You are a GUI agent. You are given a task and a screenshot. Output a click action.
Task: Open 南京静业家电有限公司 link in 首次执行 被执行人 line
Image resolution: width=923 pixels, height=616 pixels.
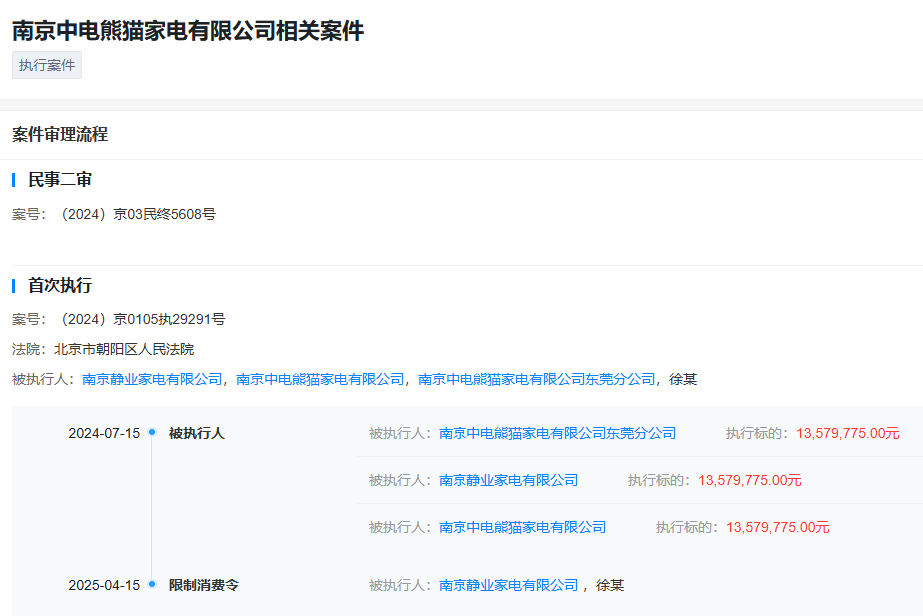(152, 379)
